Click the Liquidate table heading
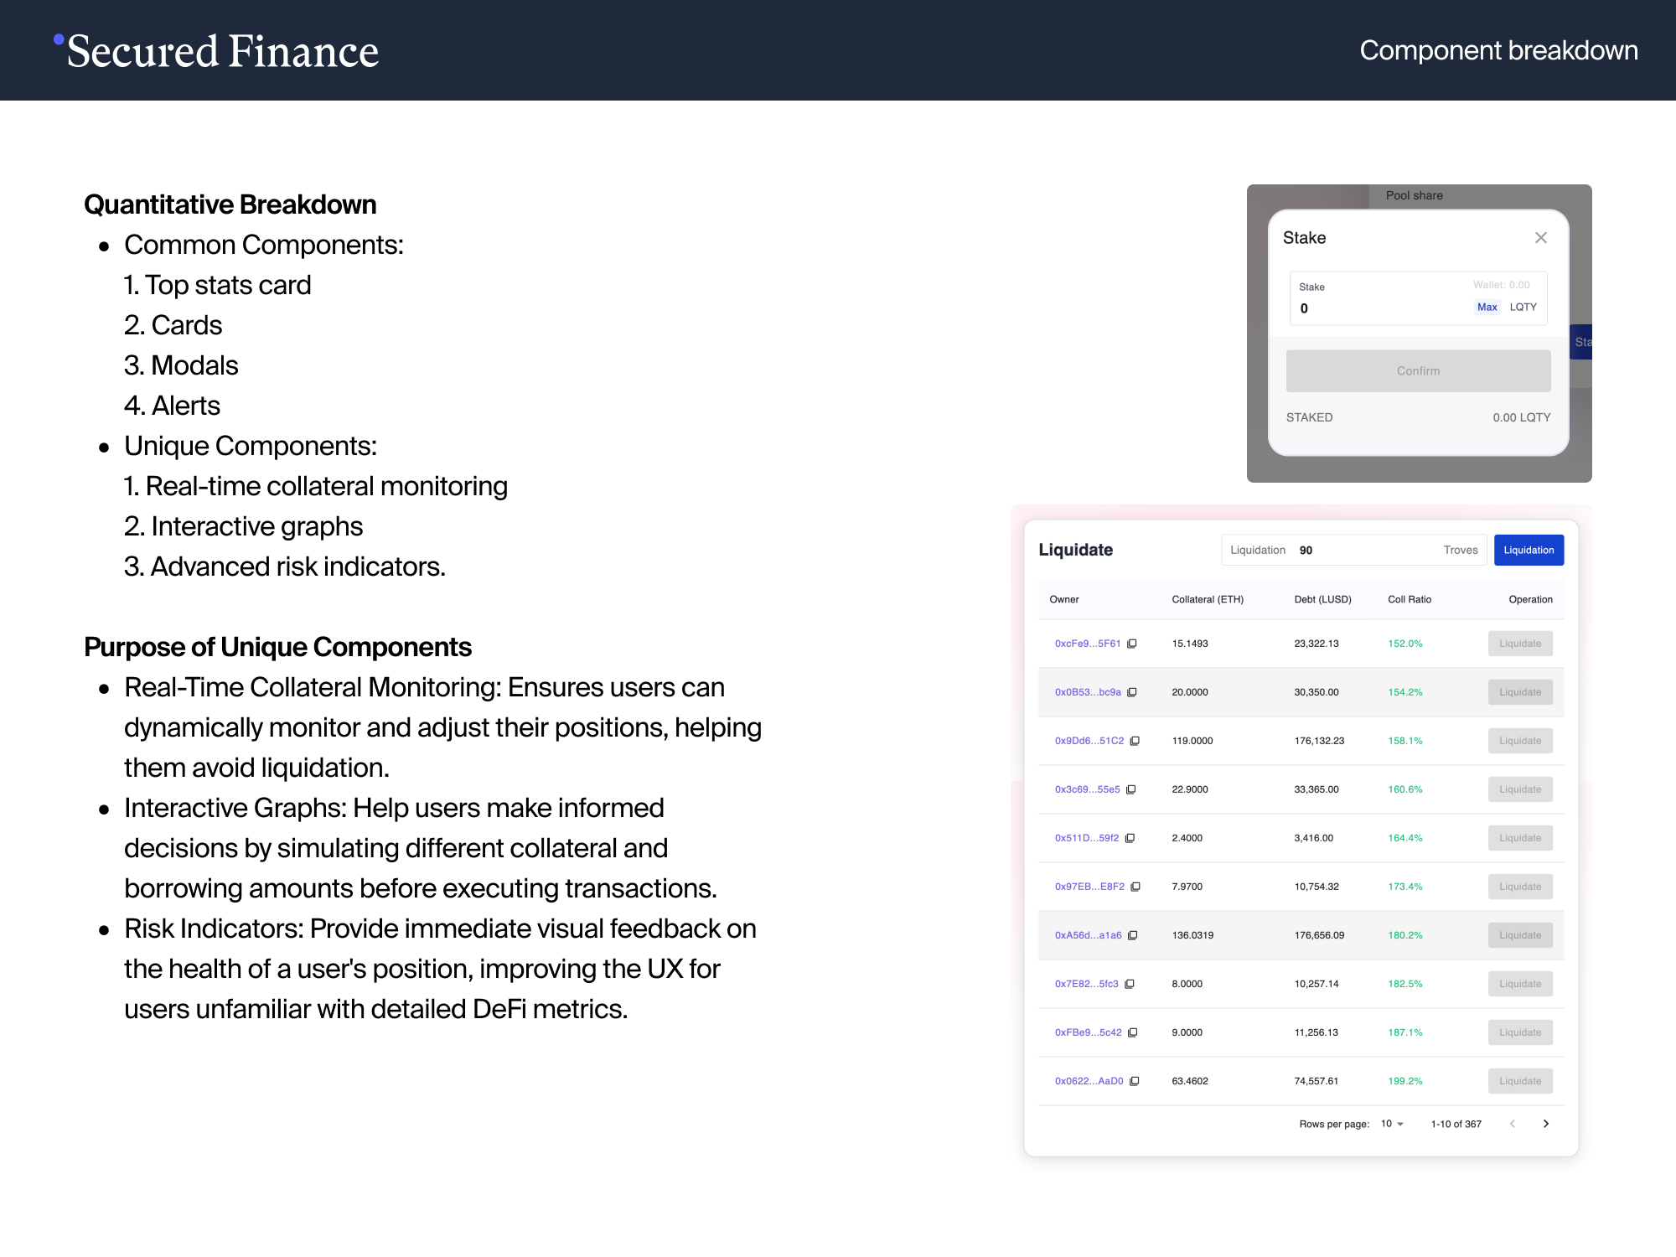Screen dimensions: 1676x1257 click(1075, 550)
